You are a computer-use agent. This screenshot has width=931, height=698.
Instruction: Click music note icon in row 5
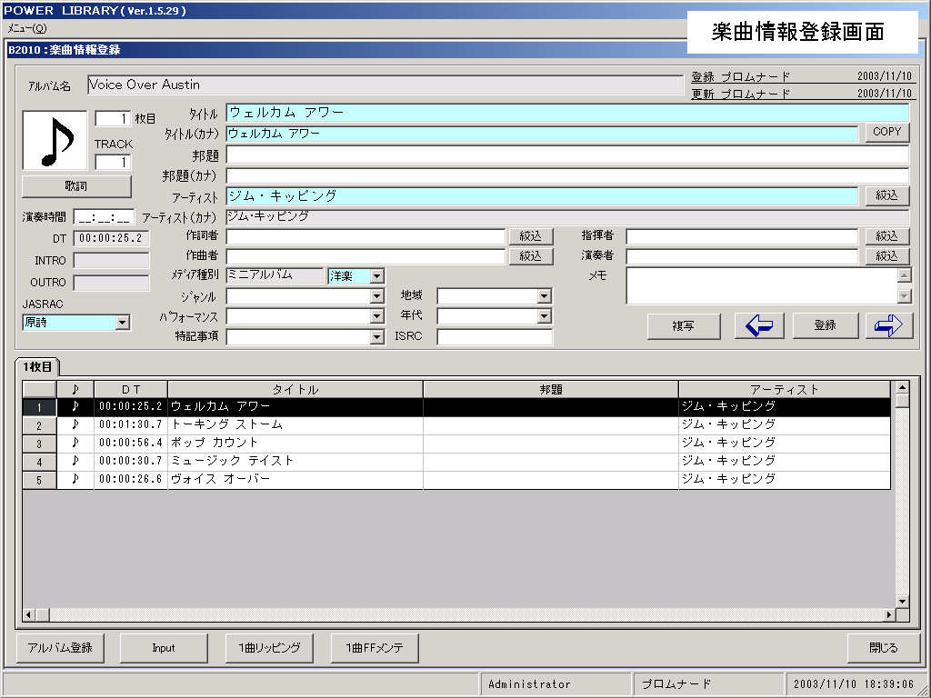coord(75,479)
